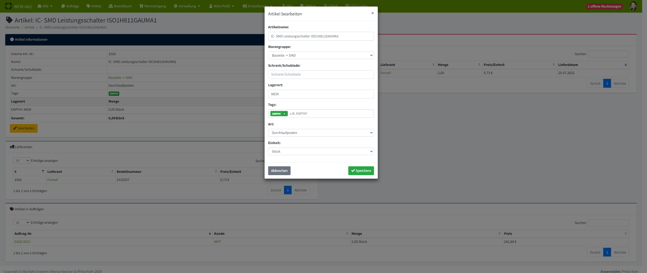
Task: Open the Warengruppe dropdown
Action: pos(321,55)
